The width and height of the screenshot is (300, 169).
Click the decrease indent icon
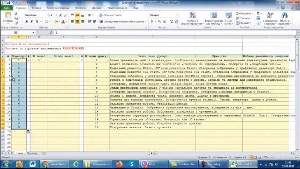click(90, 22)
